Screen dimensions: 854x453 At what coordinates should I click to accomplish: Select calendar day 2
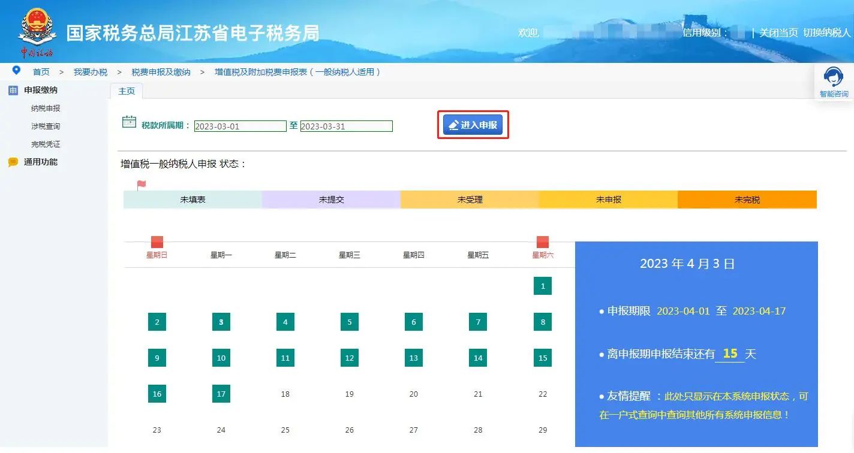[157, 322]
